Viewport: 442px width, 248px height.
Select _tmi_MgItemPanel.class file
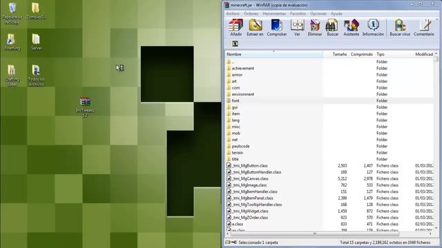(329, 198)
